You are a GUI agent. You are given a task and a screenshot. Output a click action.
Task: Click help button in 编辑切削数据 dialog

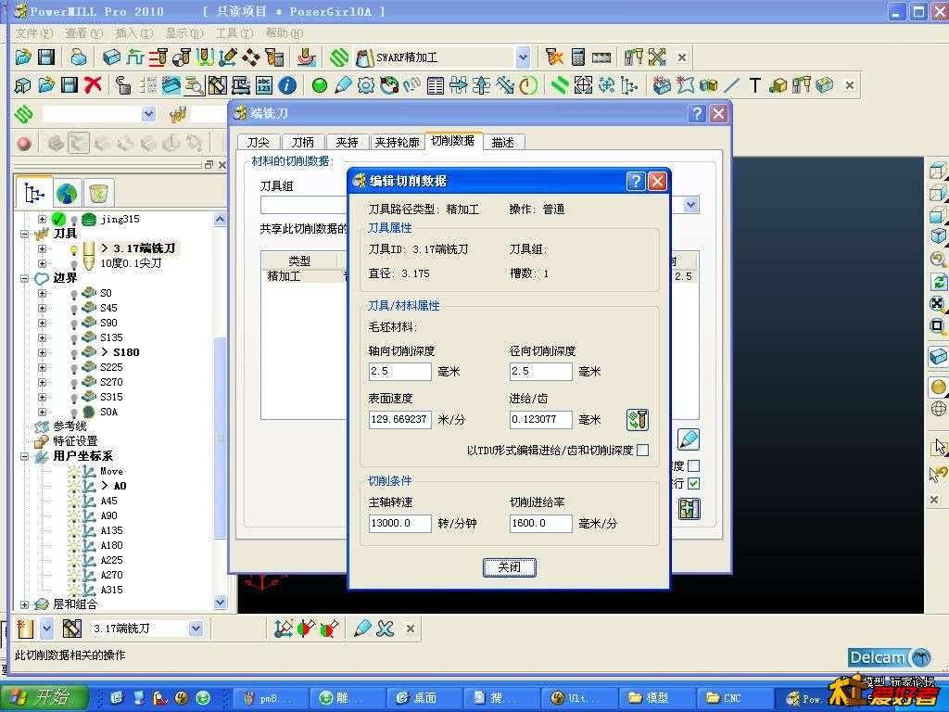635,181
